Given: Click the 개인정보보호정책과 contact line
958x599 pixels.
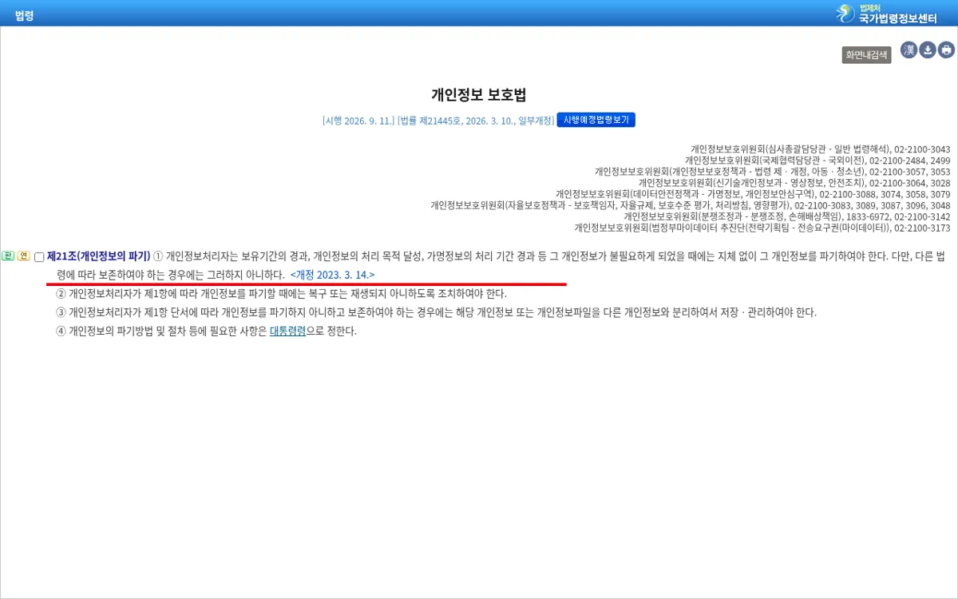Looking at the screenshot, I should (x=772, y=172).
